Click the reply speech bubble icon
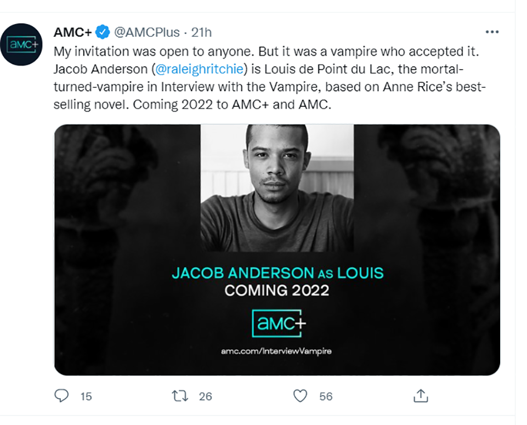Screen dimensions: 527x425 pos(61,395)
